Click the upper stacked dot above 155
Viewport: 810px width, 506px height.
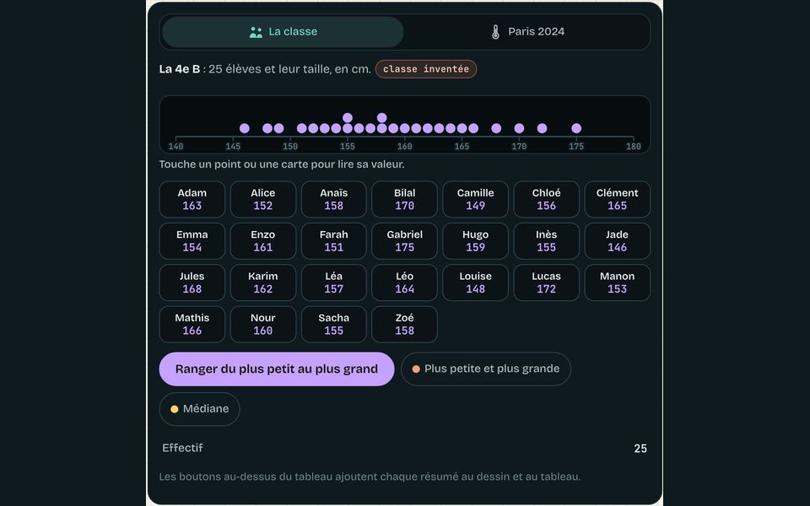pyautogui.click(x=348, y=118)
